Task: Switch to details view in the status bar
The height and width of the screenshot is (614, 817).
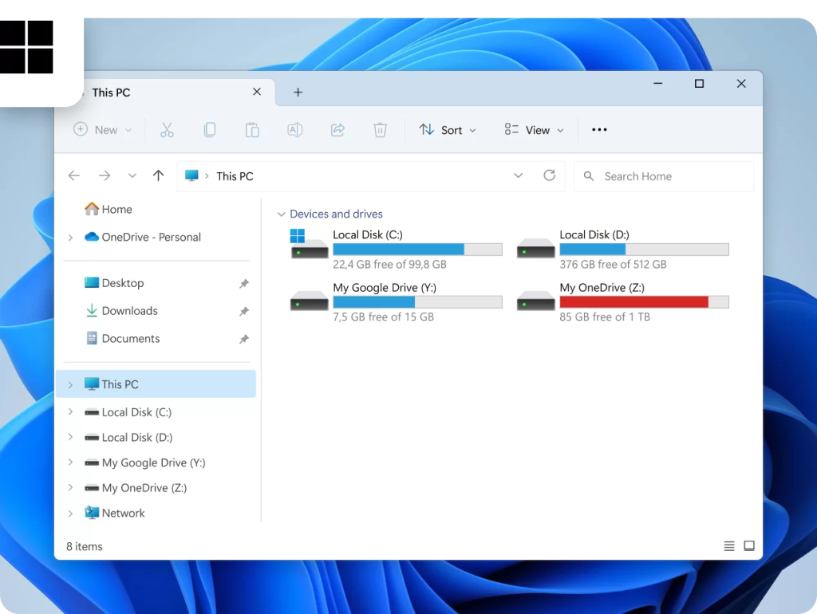Action: (728, 545)
